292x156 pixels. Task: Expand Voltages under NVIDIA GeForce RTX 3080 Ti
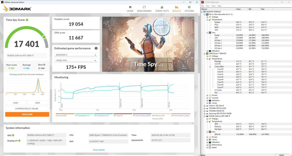207,119
